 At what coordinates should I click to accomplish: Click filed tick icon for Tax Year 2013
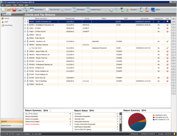click(x=167, y=48)
